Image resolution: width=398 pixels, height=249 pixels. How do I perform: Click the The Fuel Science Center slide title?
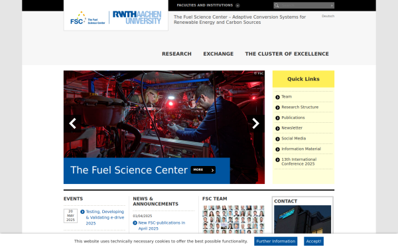point(129,170)
